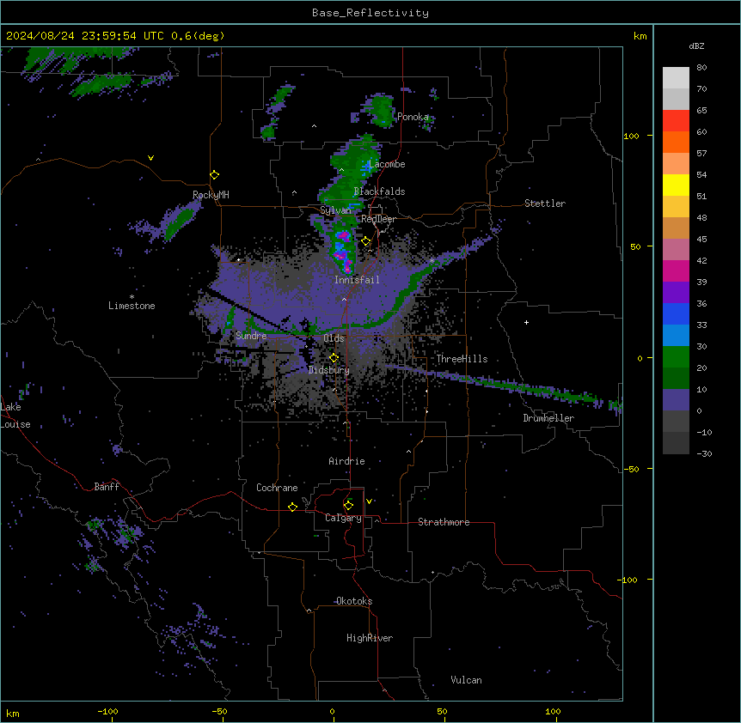Viewport: 741px width, 723px height.
Task: Click the Didsbury town label
Action: point(329,370)
